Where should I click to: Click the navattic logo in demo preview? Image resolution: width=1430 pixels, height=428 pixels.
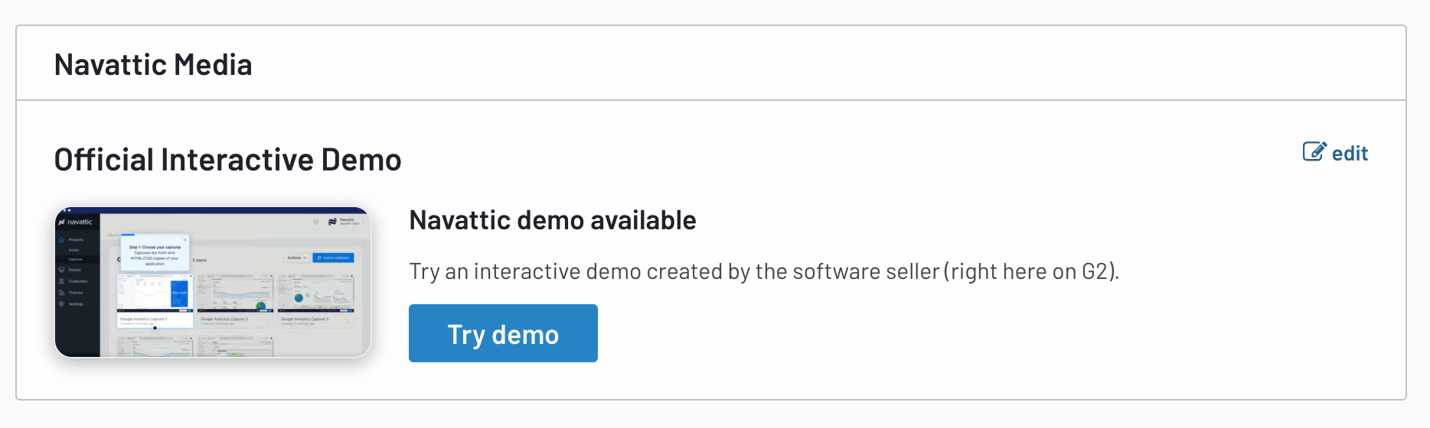point(76,222)
